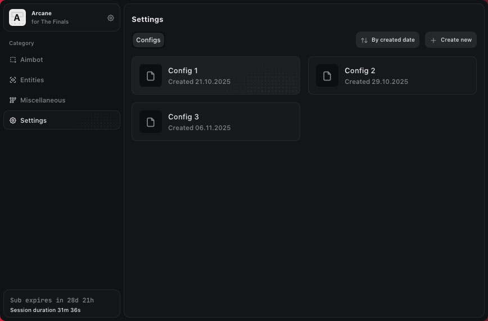Screen dimensions: 488x321
Task: Open Config 2 created 29.10.2025
Action: point(392,75)
